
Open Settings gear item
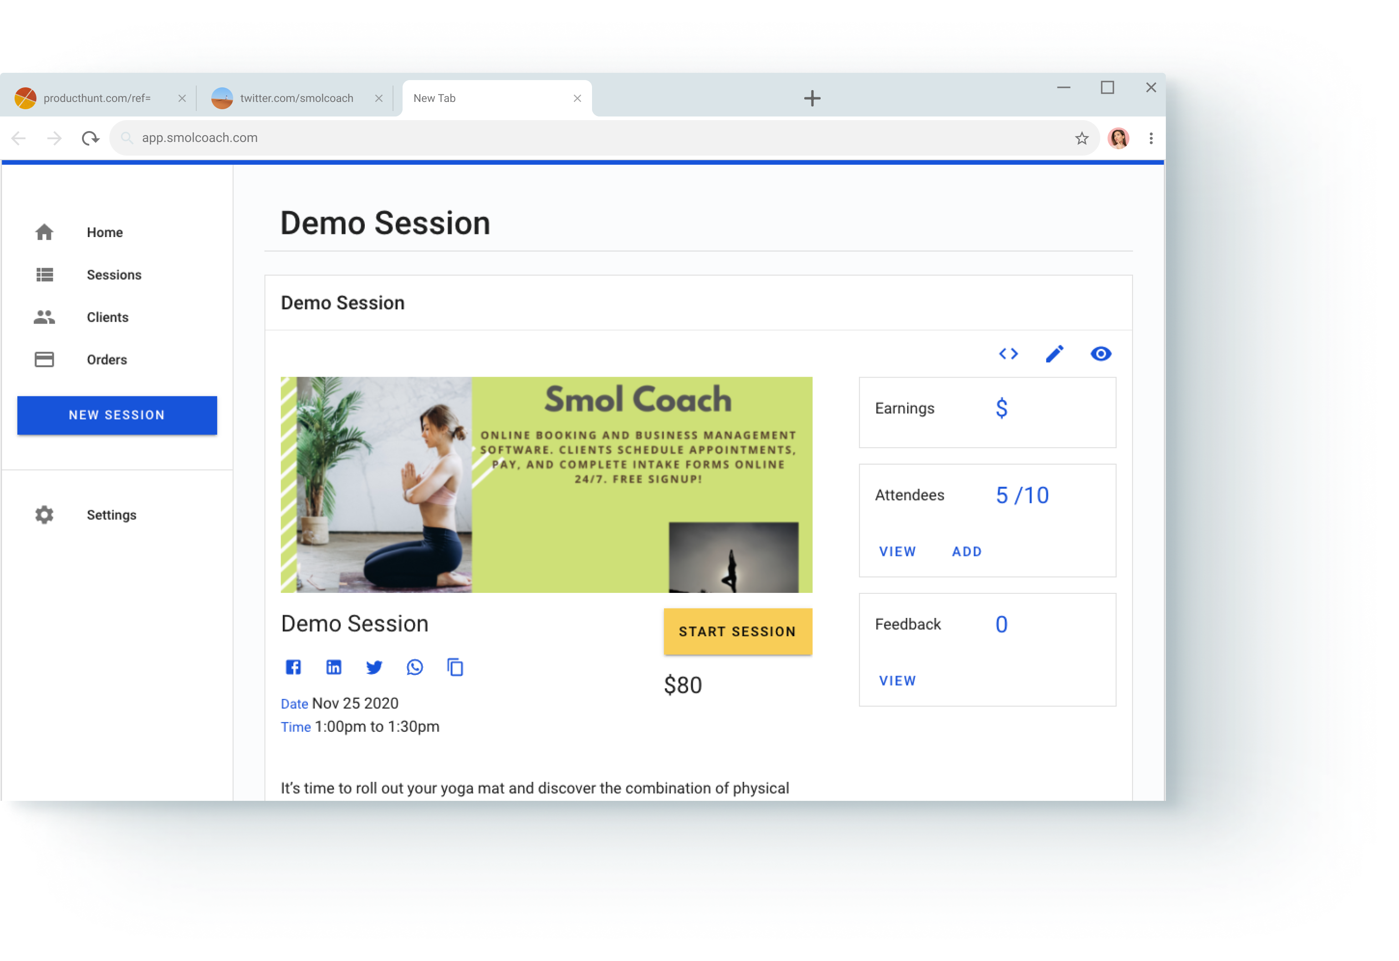pyautogui.click(x=111, y=516)
